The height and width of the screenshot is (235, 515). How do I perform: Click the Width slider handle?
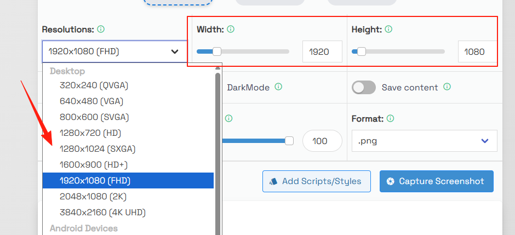click(217, 51)
